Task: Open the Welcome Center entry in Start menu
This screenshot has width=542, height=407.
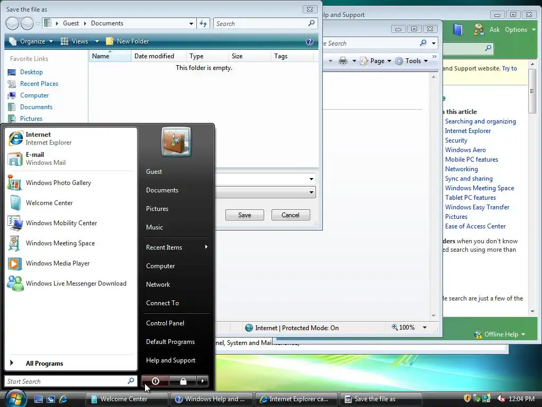Action: pyautogui.click(x=71, y=203)
